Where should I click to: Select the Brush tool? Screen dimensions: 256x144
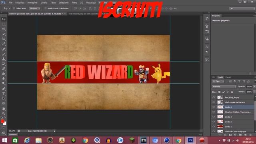(4, 54)
